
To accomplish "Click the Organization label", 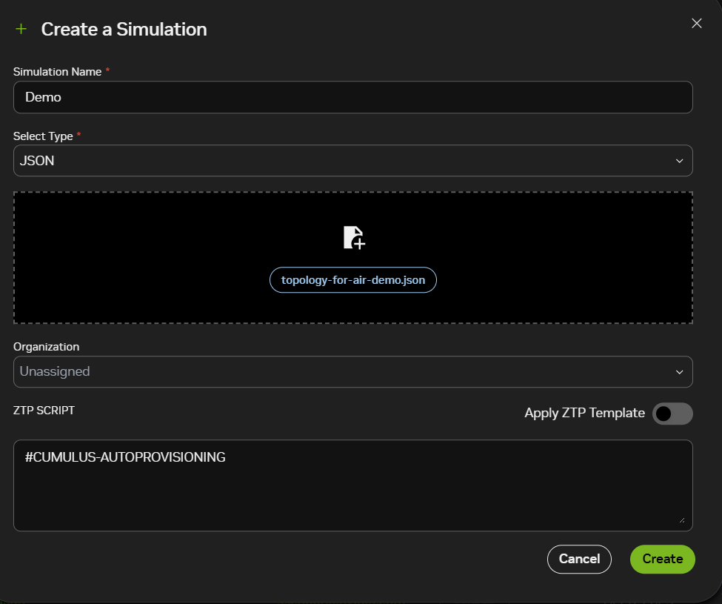I will [46, 347].
